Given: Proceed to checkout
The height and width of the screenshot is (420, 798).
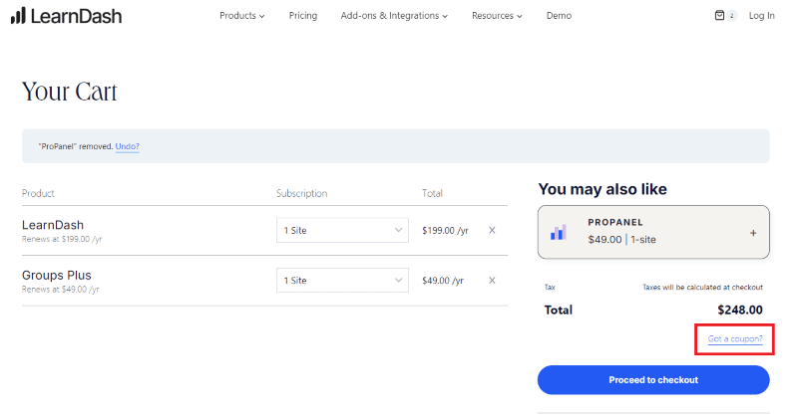Looking at the screenshot, I should (653, 380).
